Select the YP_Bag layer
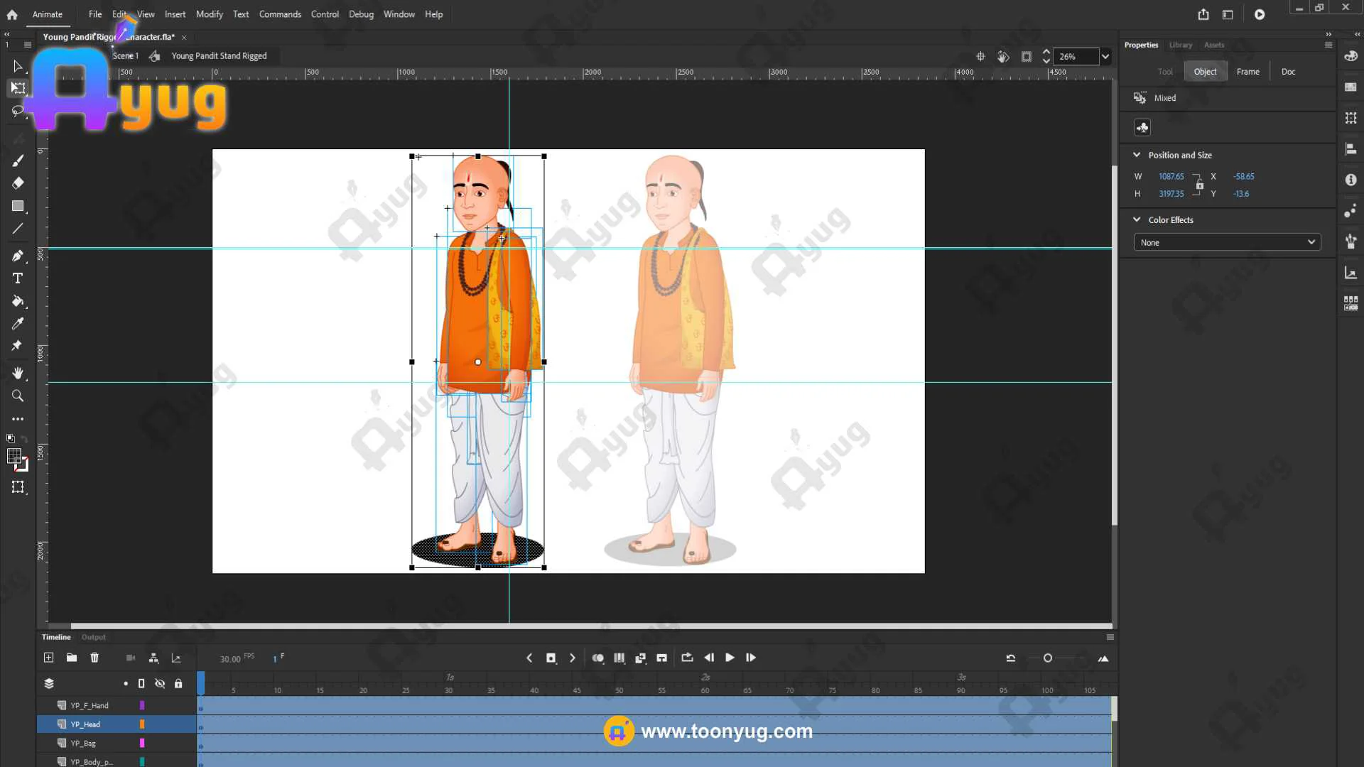The image size is (1364, 767). tap(83, 744)
